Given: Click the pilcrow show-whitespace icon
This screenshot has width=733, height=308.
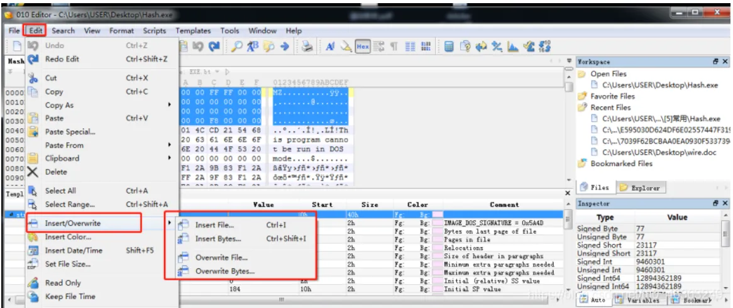Looking at the screenshot, I should (394, 47).
